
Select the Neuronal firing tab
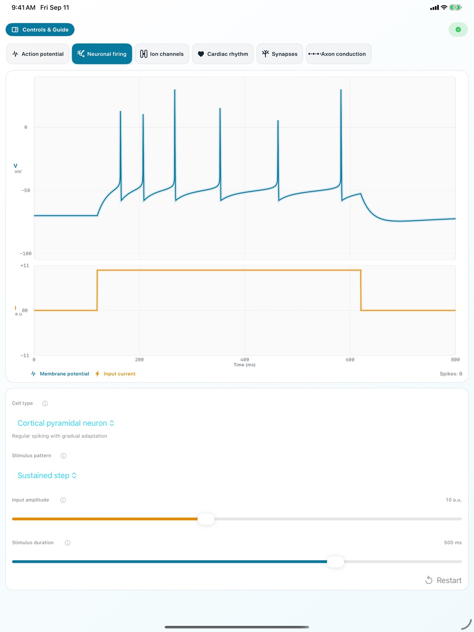pos(102,54)
